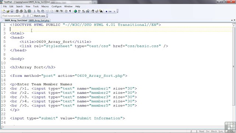The height and width of the screenshot is (133, 236).
Task: Run the macro with play arrow icon
Action: (114, 11)
